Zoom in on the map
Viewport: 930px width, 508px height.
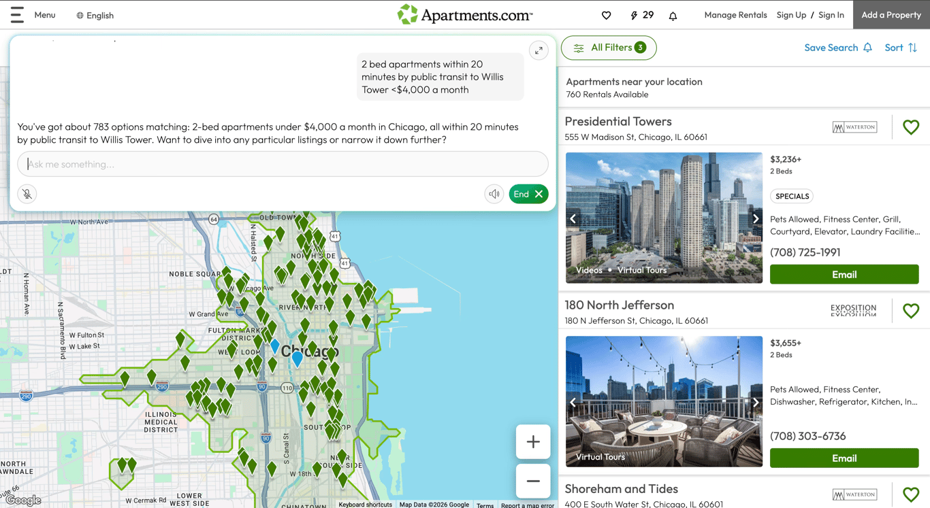(x=533, y=442)
